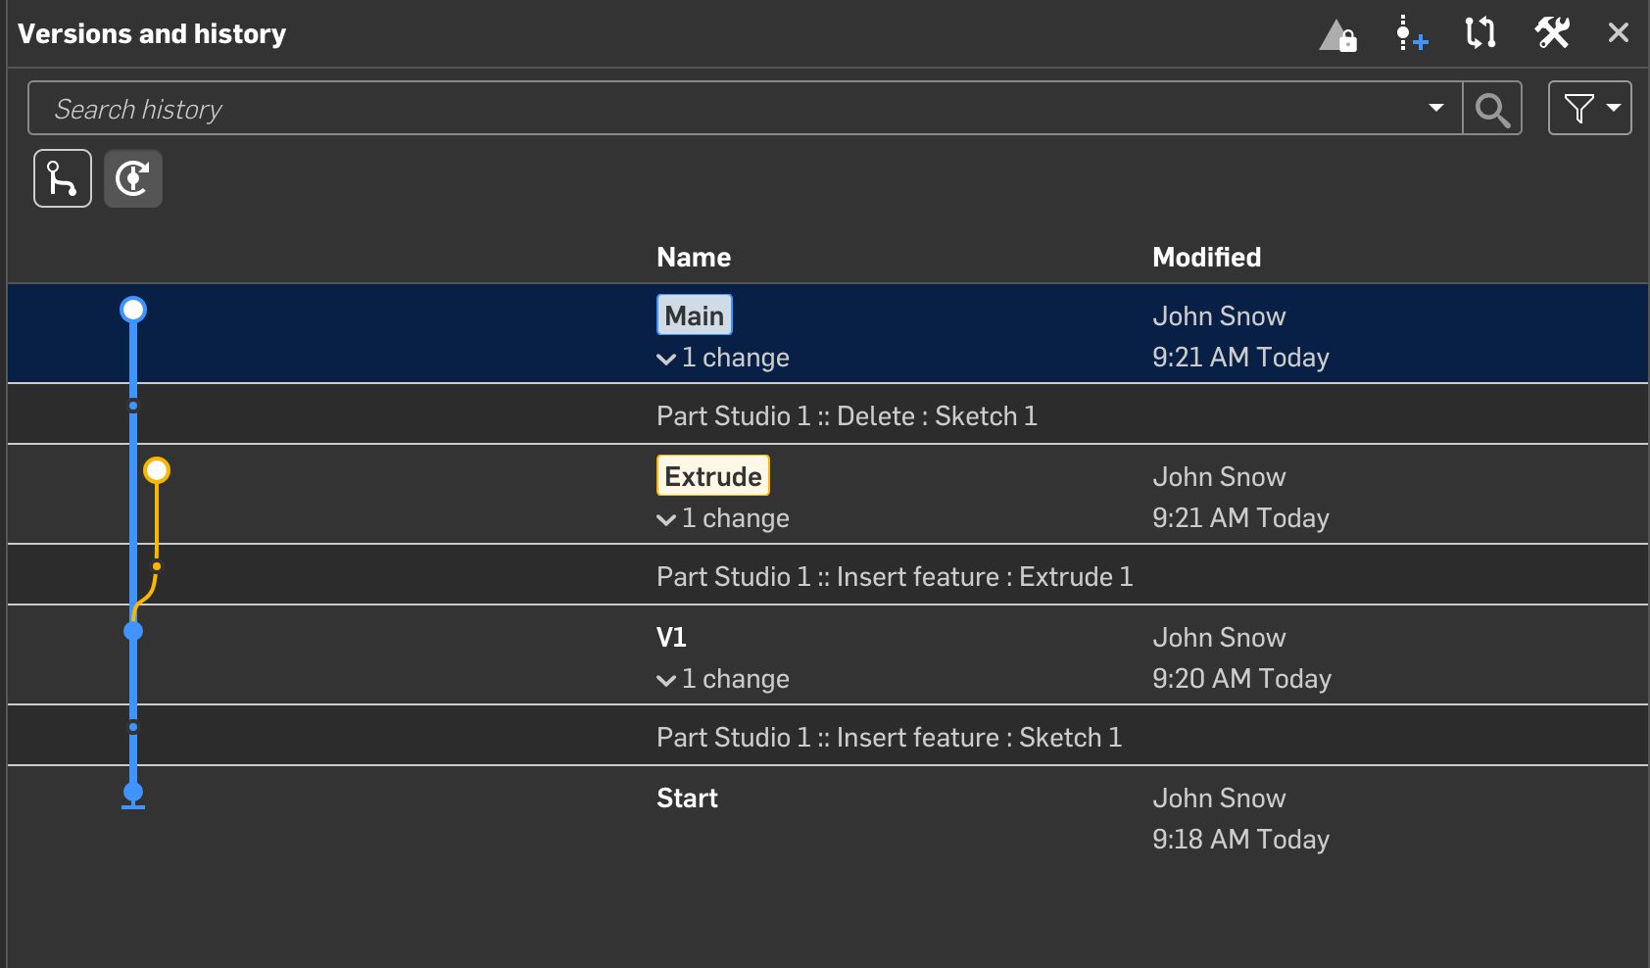
Task: Click the magnifier search button
Action: point(1492,108)
